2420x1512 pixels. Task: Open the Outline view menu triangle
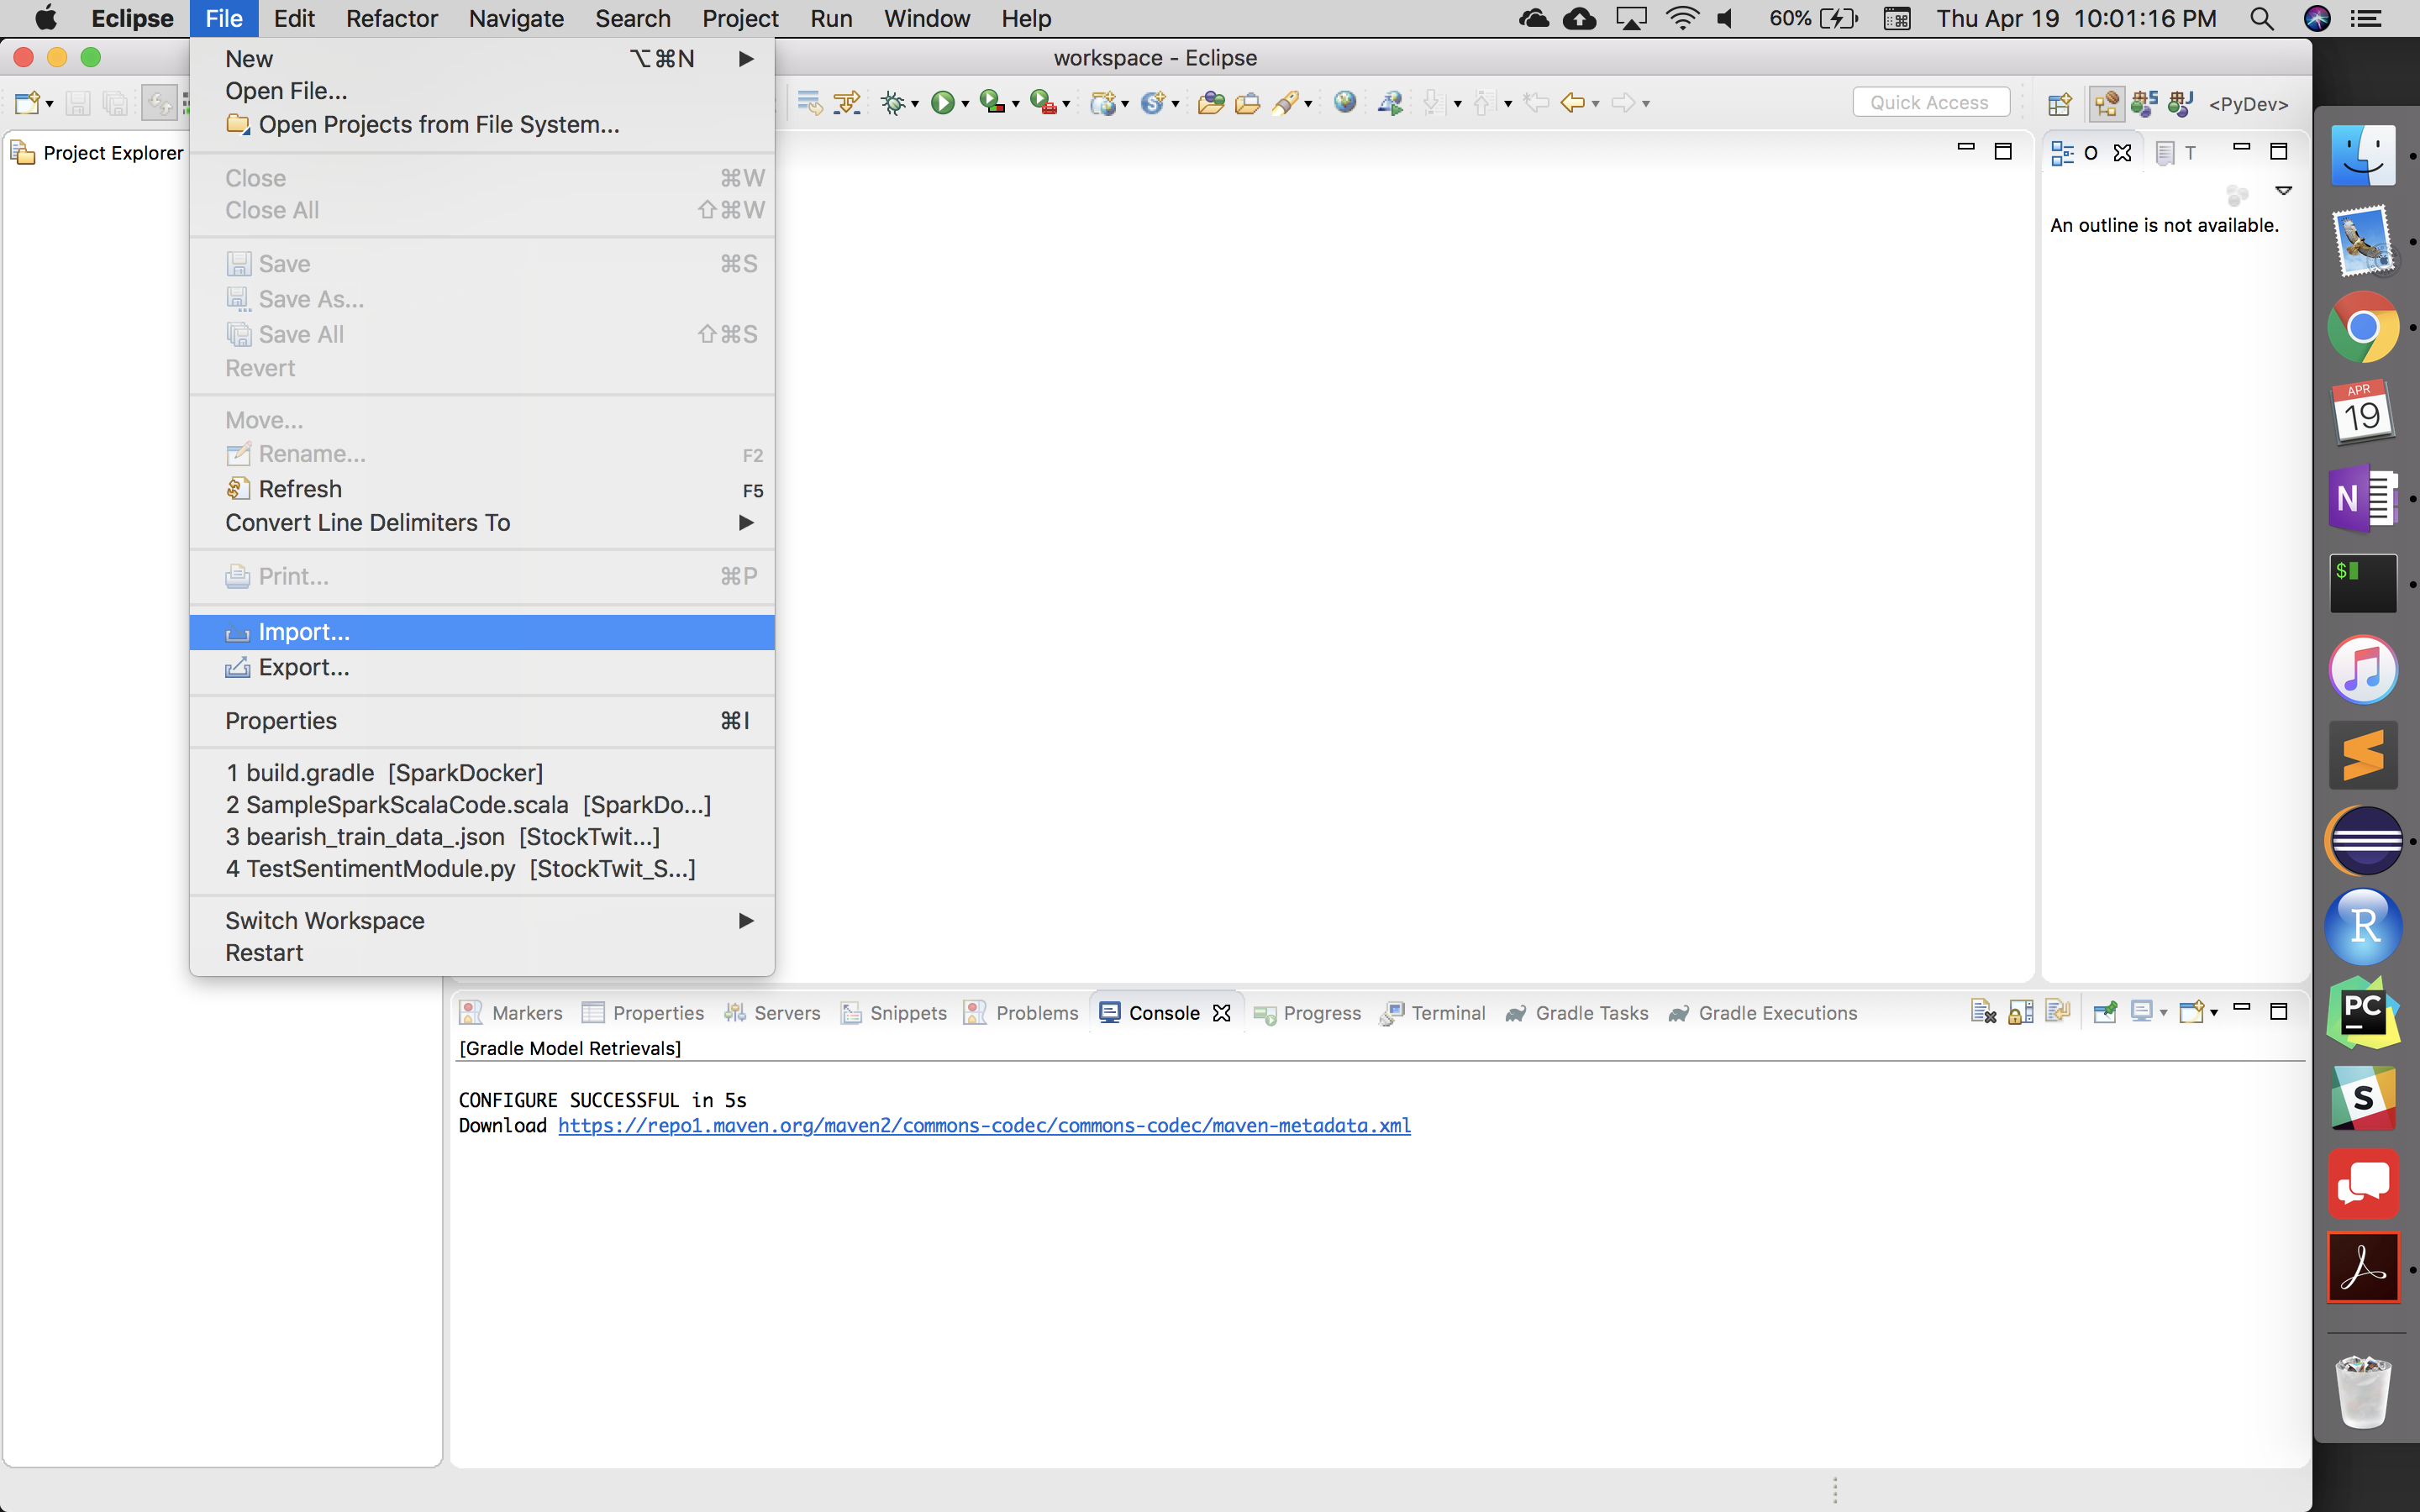click(x=2283, y=190)
